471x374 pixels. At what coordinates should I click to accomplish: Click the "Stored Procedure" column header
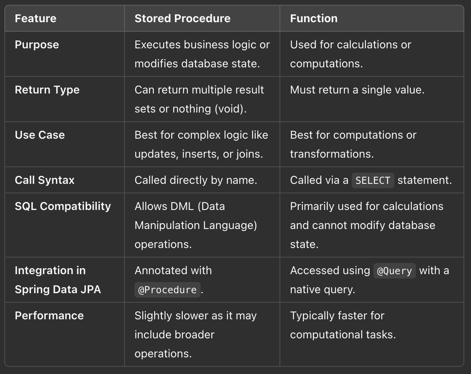[x=182, y=19]
